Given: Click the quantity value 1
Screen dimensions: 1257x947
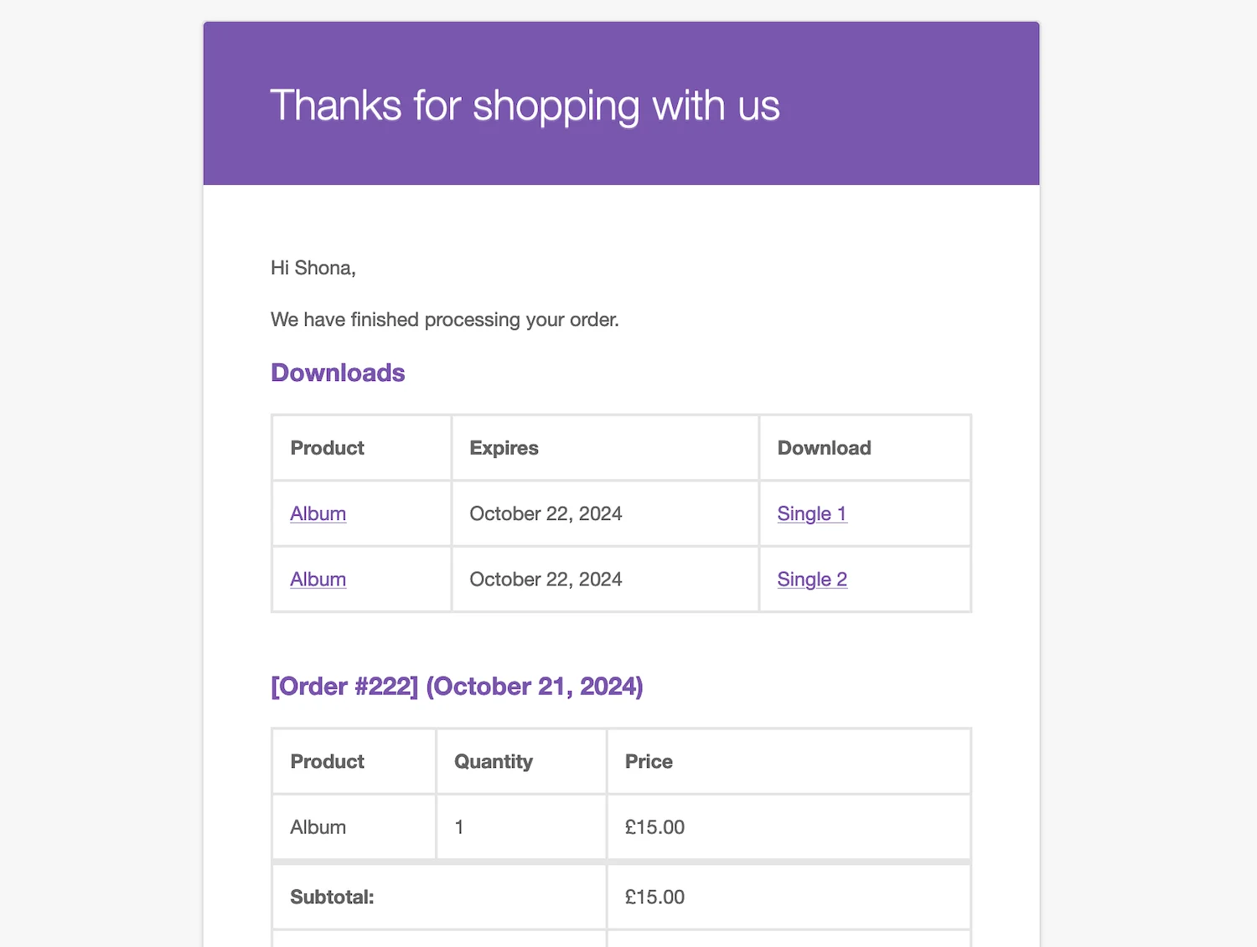Looking at the screenshot, I should 459,827.
